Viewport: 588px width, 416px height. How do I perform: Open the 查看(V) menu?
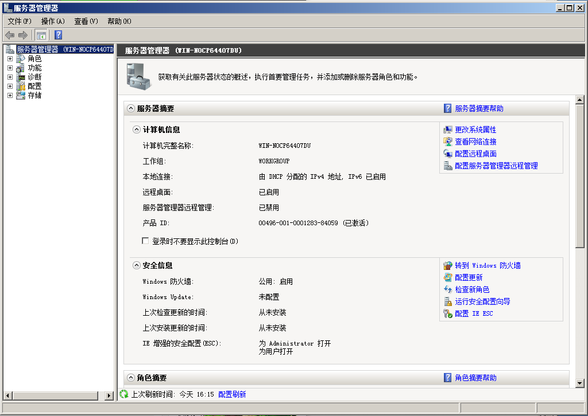(x=86, y=21)
